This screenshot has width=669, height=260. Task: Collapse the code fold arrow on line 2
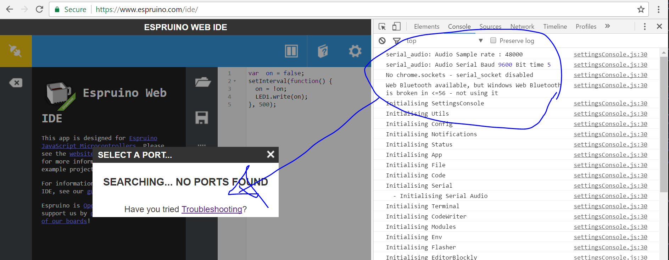234,81
